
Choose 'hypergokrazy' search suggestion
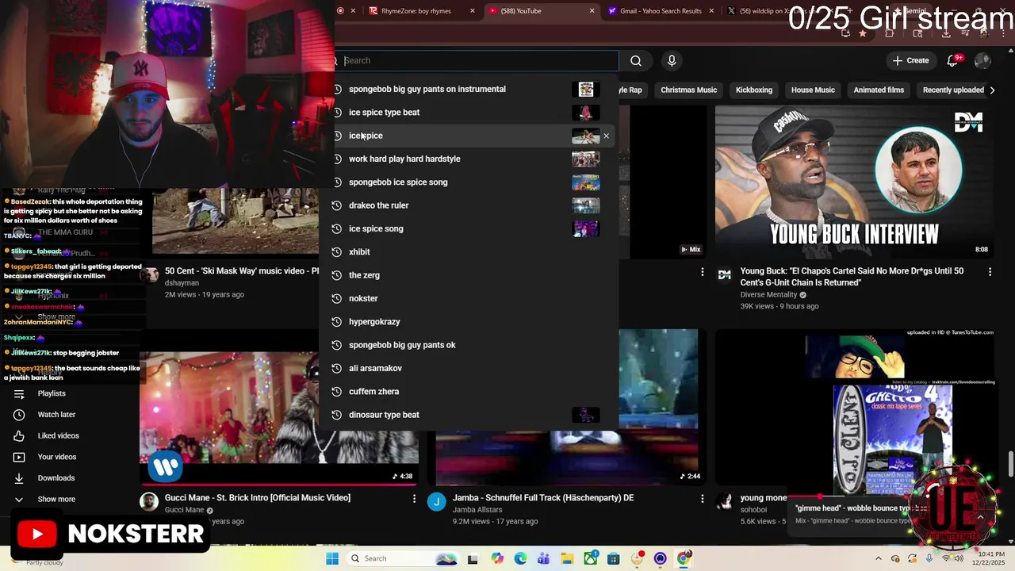click(x=469, y=322)
